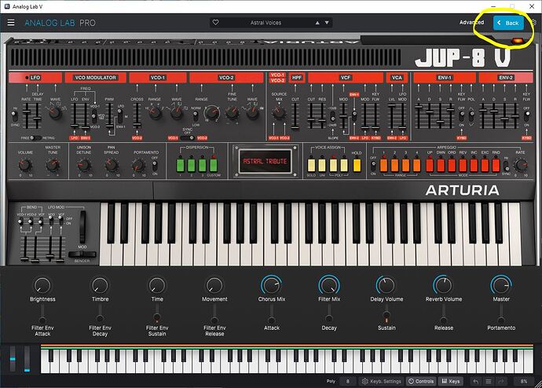Image resolution: width=542 pixels, height=388 pixels.
Task: Toggle the arpeggio HOLD yellow button
Action: pyautogui.click(x=357, y=165)
